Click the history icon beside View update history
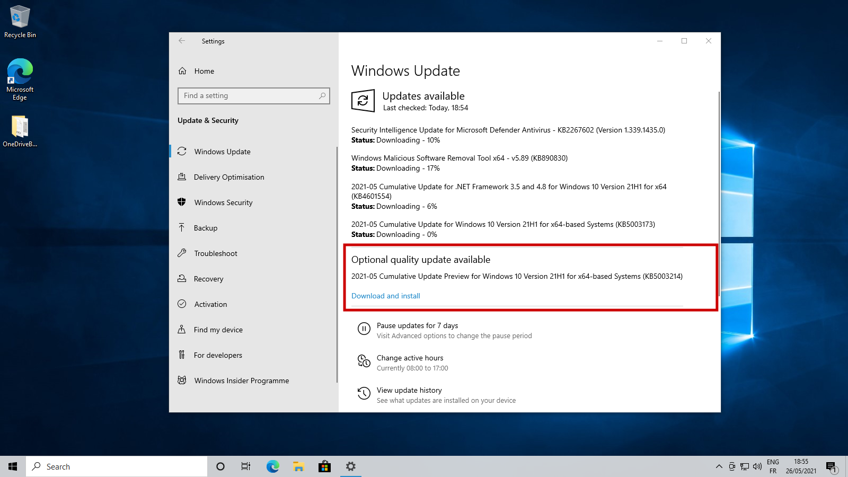The image size is (848, 477). click(364, 393)
